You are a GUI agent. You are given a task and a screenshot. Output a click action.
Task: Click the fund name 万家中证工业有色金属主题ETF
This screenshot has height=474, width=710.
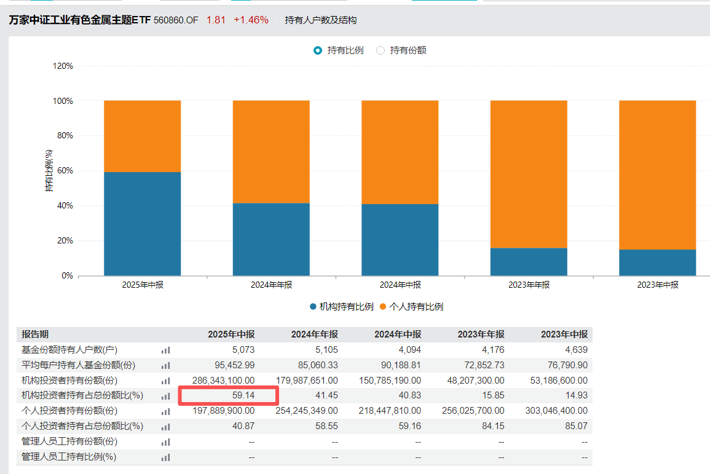click(79, 20)
